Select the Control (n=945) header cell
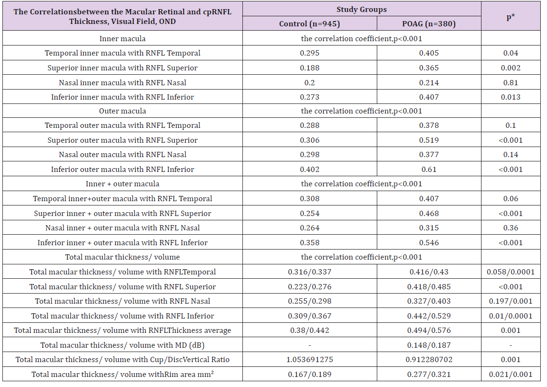 coord(309,24)
